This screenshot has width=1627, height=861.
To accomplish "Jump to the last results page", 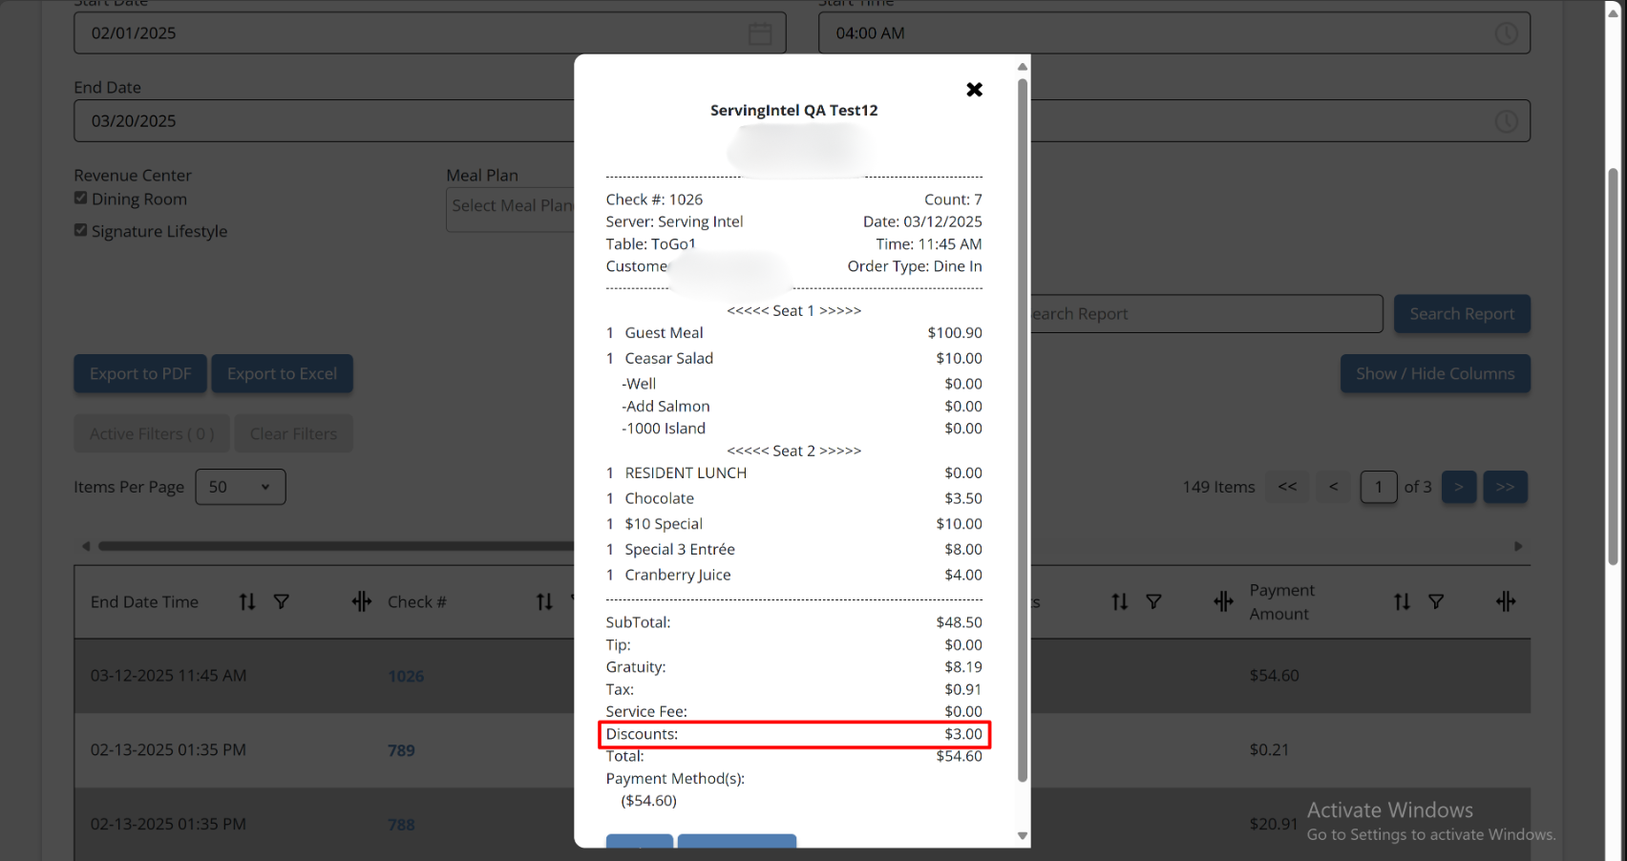I will pos(1506,487).
